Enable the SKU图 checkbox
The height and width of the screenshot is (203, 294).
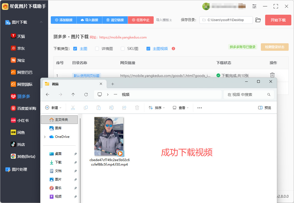pyautogui.click(x=123, y=49)
